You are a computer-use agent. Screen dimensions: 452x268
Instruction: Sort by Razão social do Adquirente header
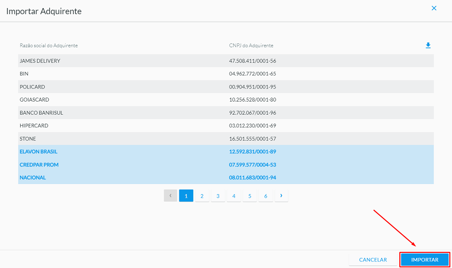point(49,45)
